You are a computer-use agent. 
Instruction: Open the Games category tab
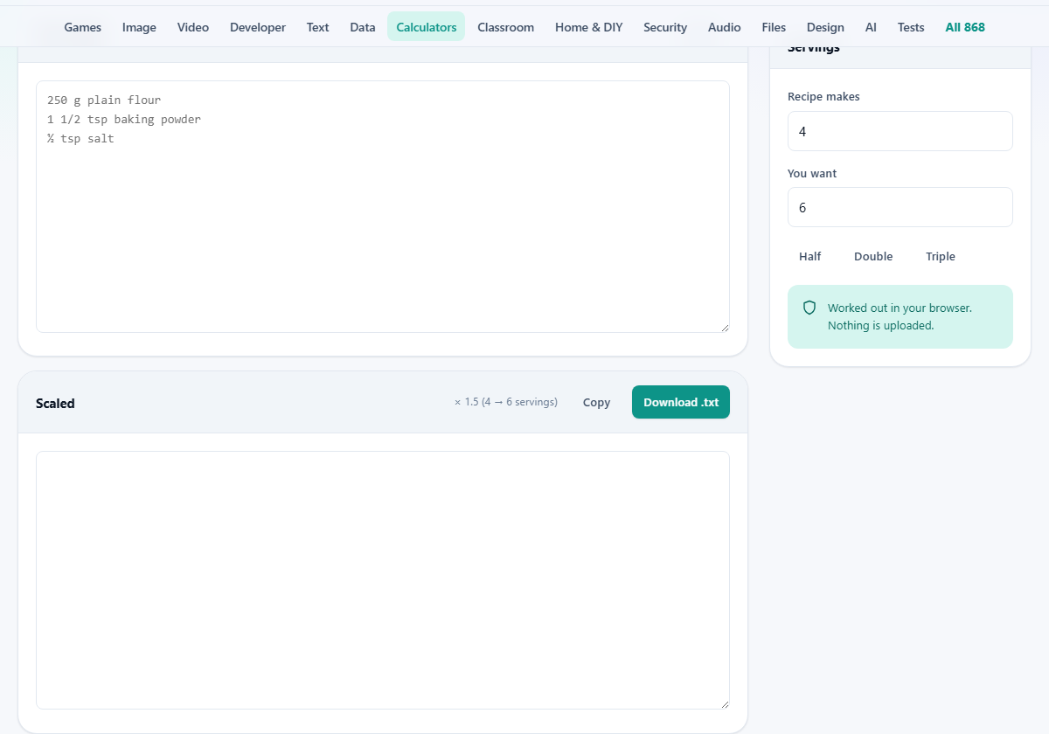(83, 27)
